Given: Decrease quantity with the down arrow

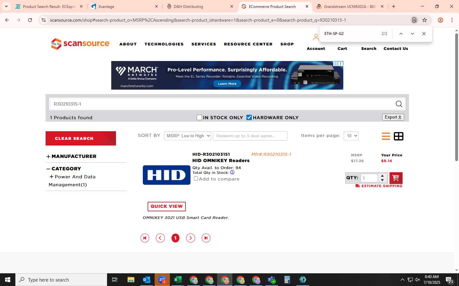Looking at the screenshot, I should coord(382,180).
